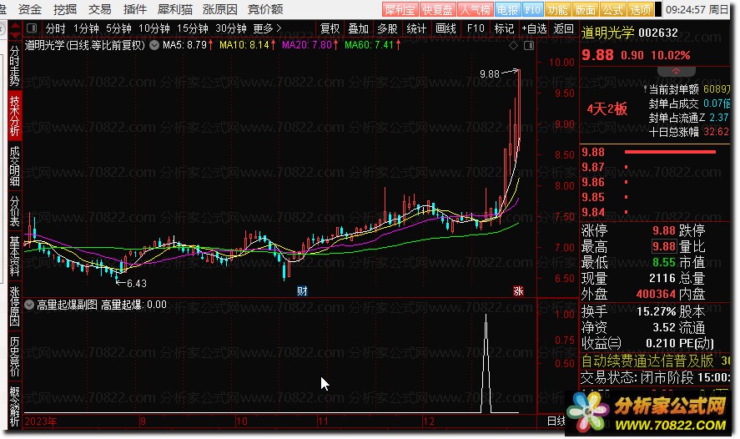Open the 资金 menu

30,9
